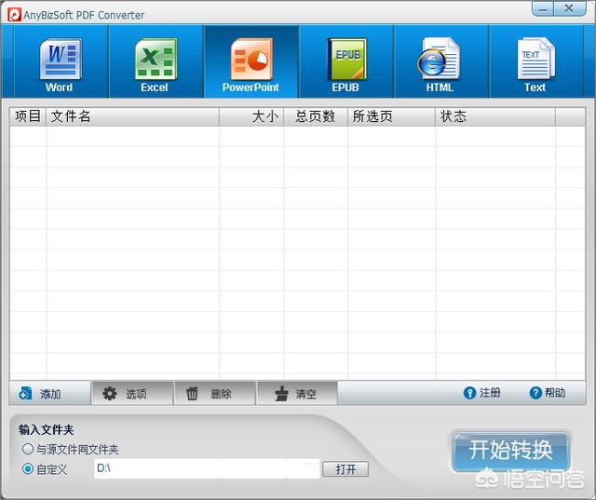Select the Text output format icon
The image size is (596, 500).
tap(535, 63)
